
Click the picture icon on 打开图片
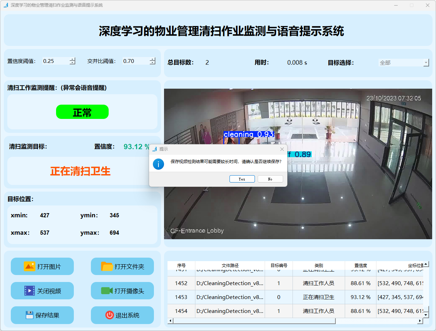[x=30, y=266]
